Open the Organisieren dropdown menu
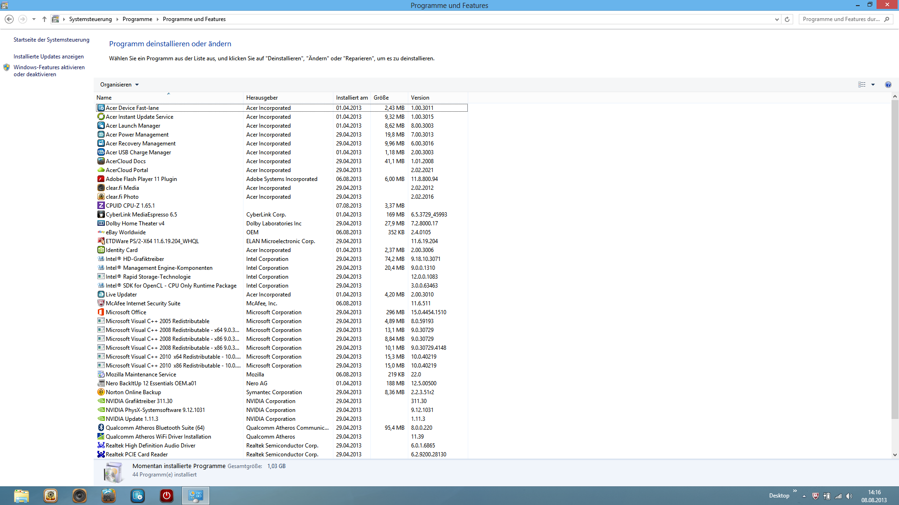This screenshot has width=899, height=505. tap(119, 85)
